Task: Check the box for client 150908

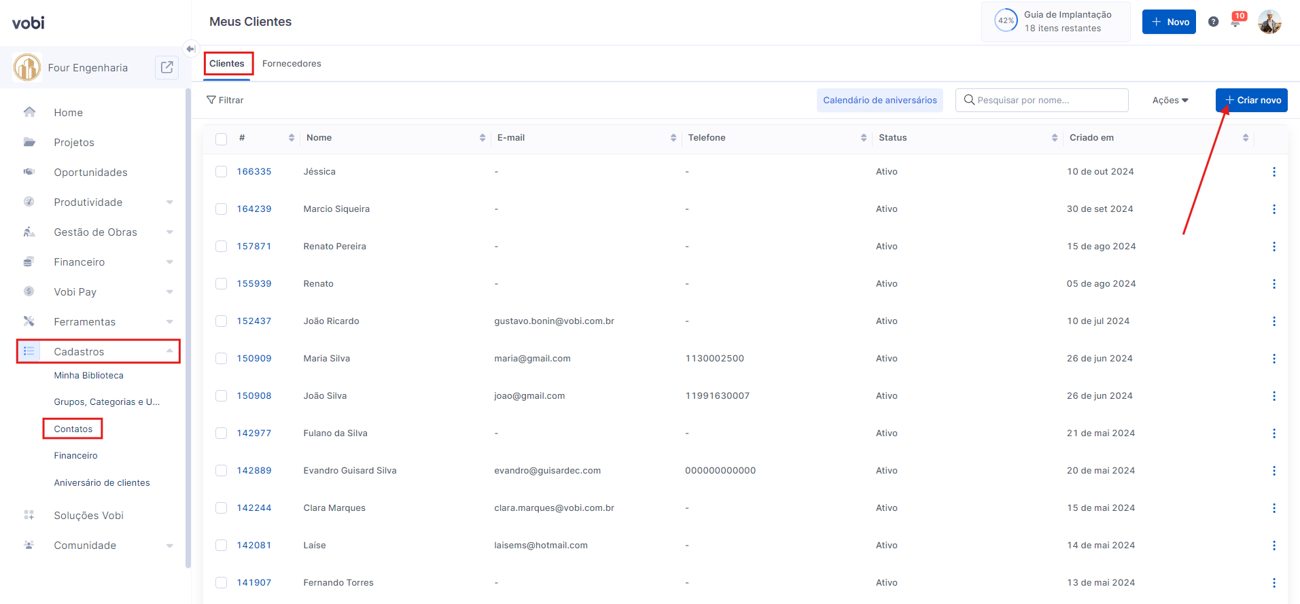Action: pyautogui.click(x=221, y=396)
